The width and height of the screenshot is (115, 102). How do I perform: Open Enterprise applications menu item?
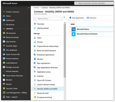[46, 55]
